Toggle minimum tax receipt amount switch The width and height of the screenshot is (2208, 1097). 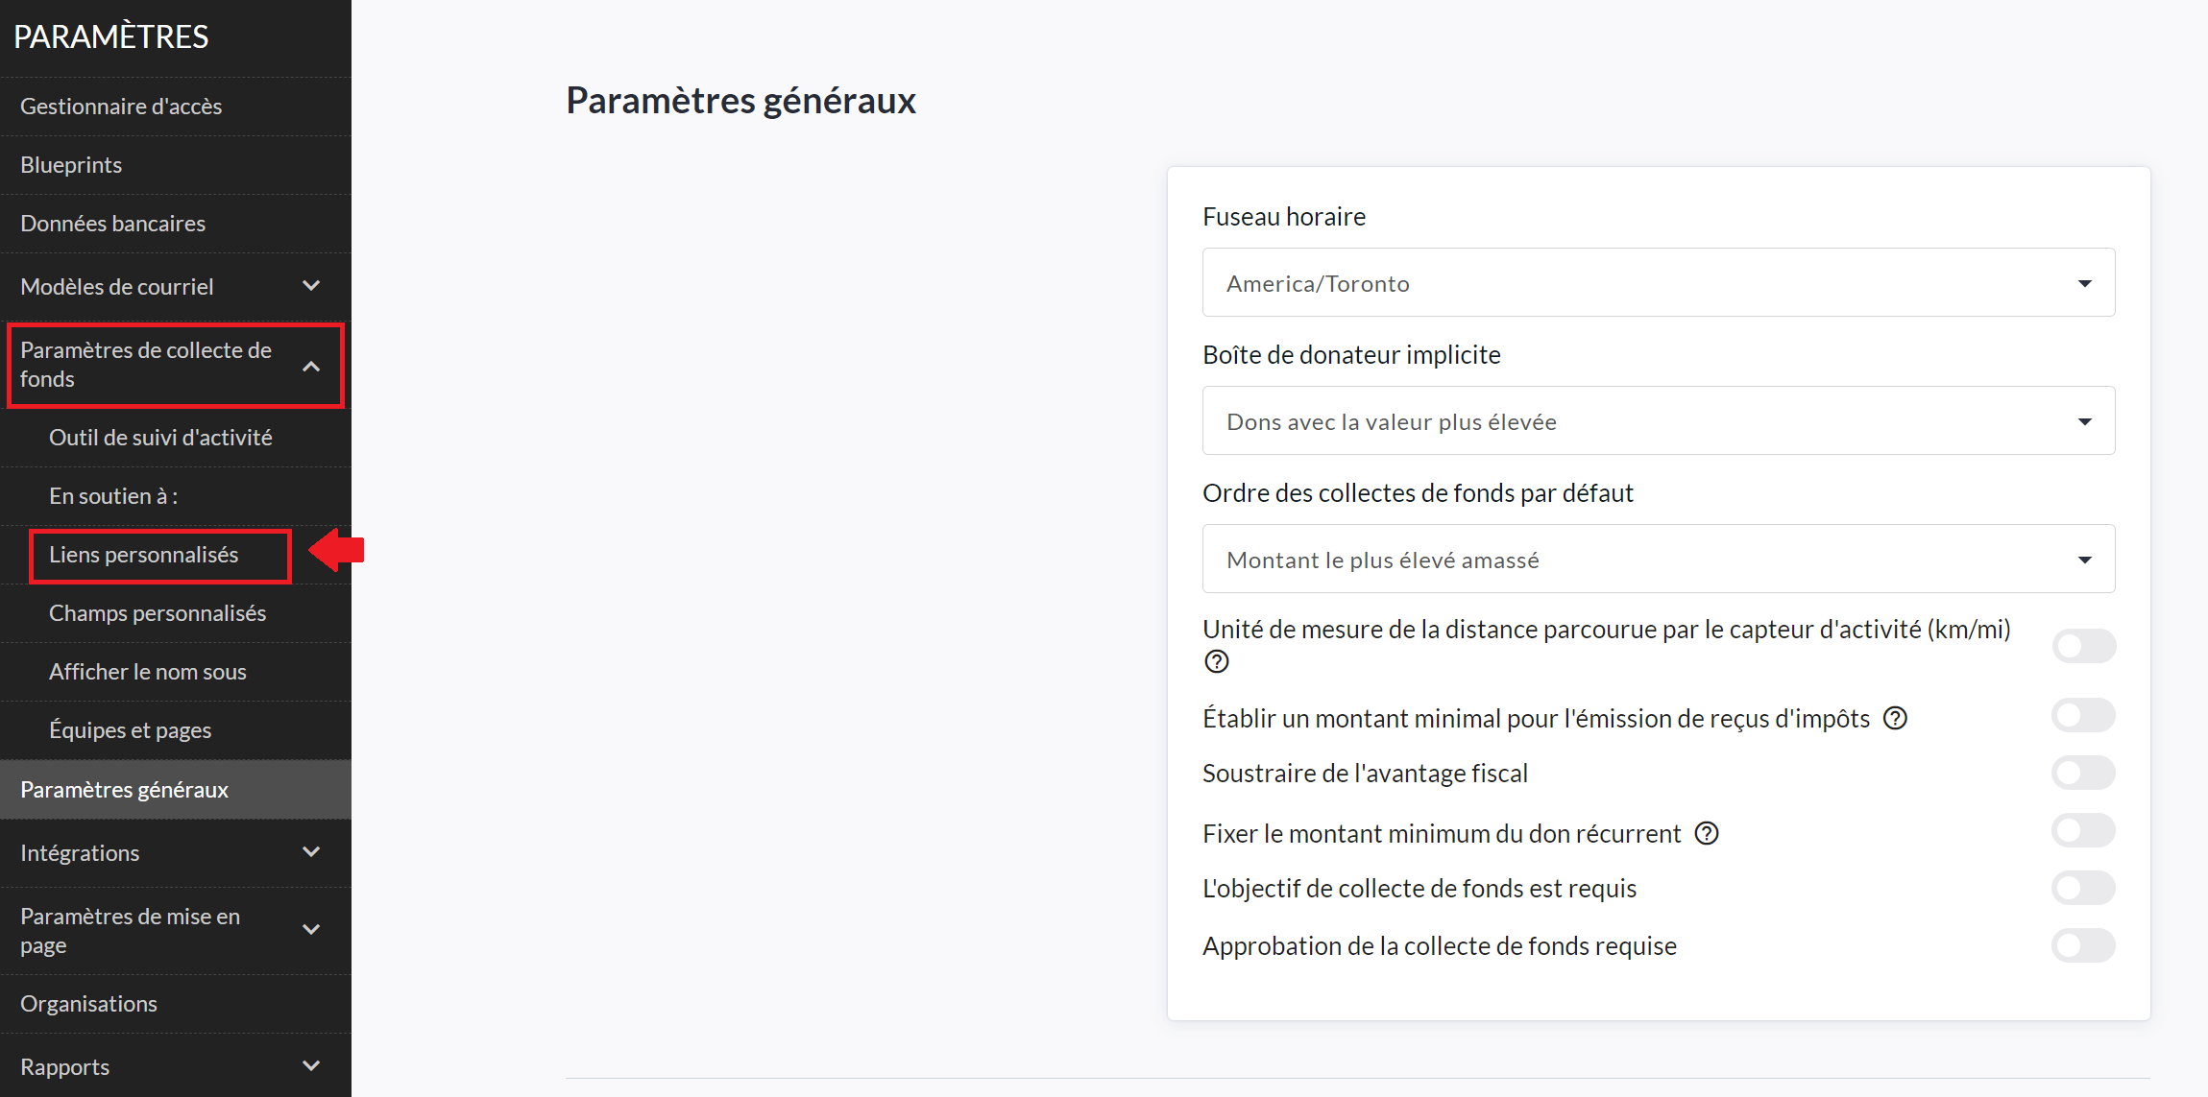pos(2082,716)
